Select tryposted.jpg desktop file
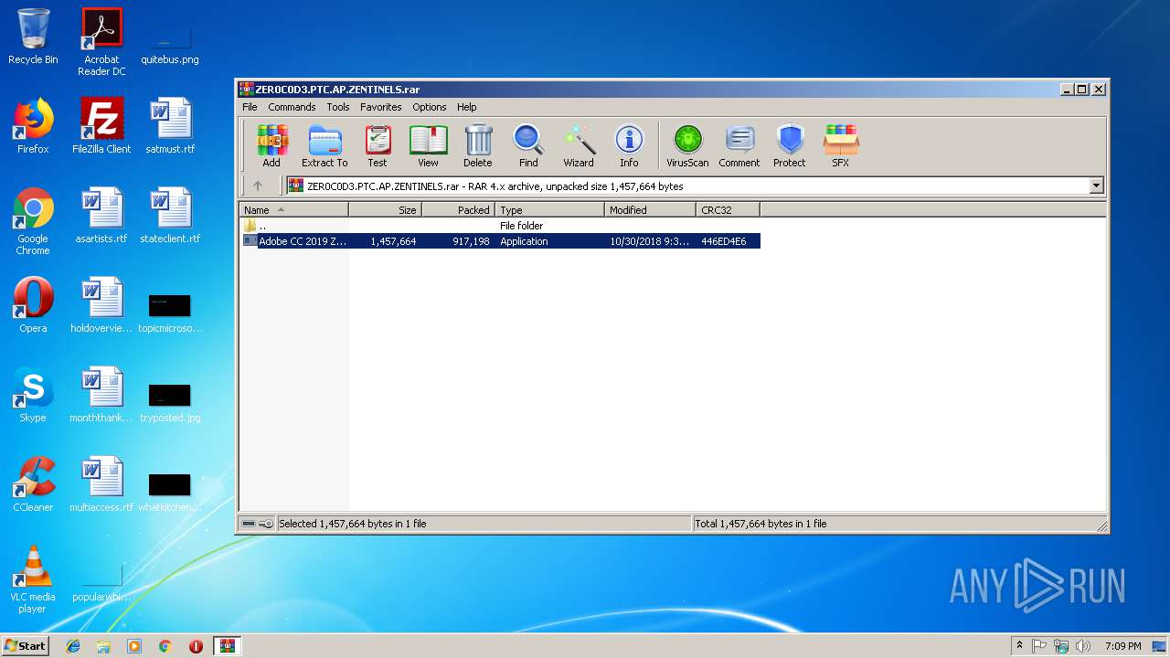 [x=170, y=402]
